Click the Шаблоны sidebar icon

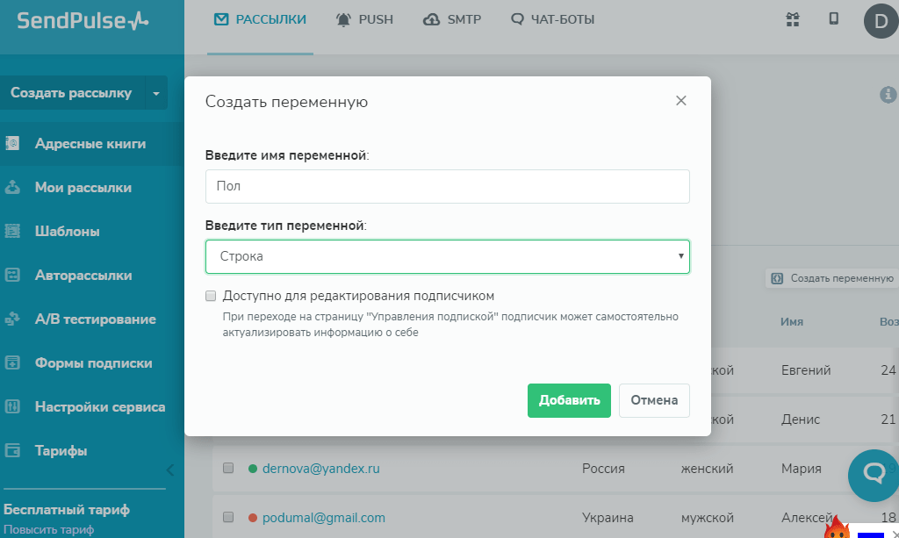click(x=12, y=232)
